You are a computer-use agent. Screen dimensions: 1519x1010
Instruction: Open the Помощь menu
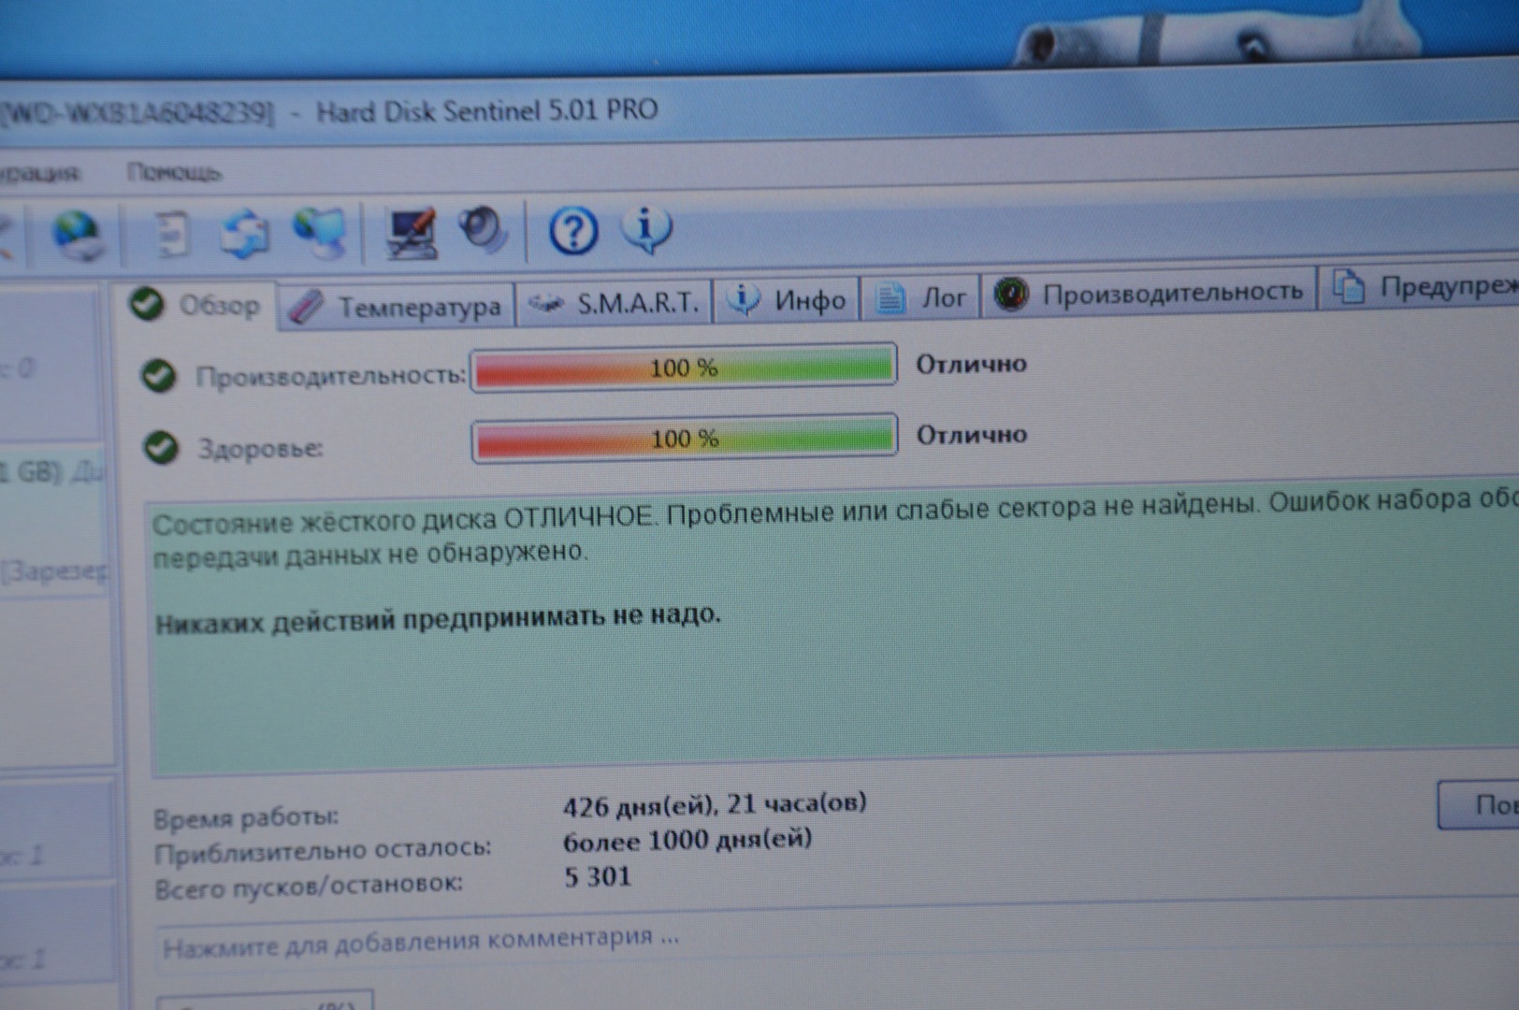(x=174, y=172)
